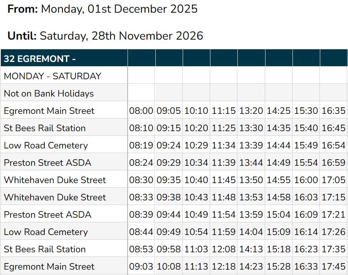Click the 12:18 Egremont Main Street time

(x=224, y=267)
